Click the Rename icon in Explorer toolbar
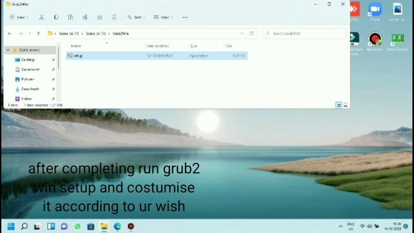The image size is (414, 233). pyautogui.click(x=85, y=17)
